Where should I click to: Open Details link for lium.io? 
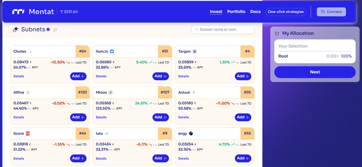[101, 76]
